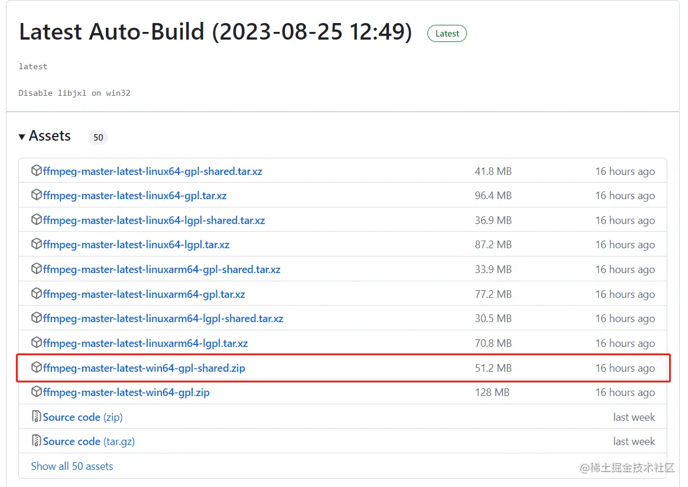The height and width of the screenshot is (487, 688).
Task: Click 'last week' timestamp for Source code (zip)
Action: [x=634, y=417]
